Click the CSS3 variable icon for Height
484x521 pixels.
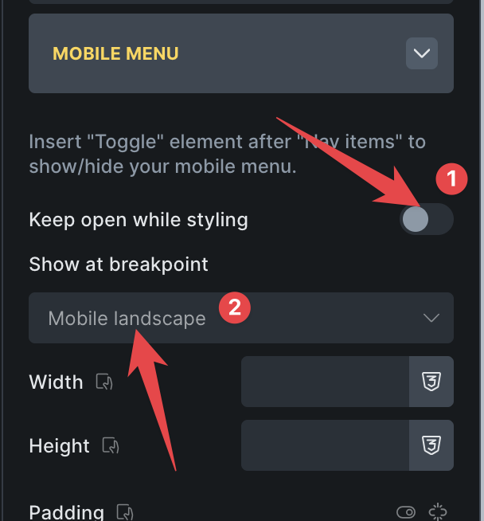(431, 445)
